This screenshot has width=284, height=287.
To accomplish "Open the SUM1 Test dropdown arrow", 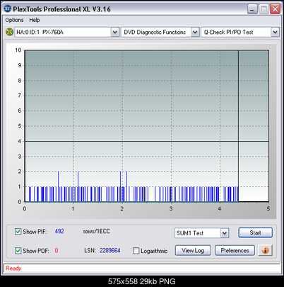I will [225, 233].
